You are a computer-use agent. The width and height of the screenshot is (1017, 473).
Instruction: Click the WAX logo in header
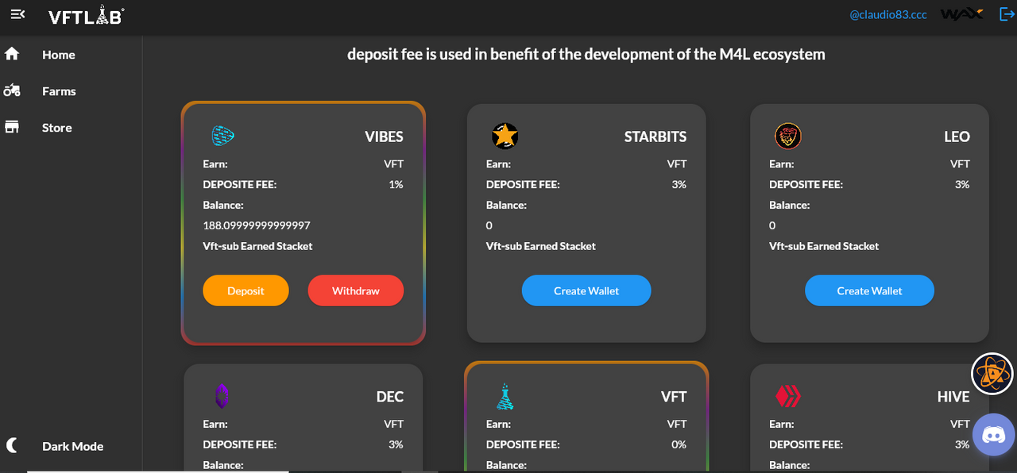[962, 14]
